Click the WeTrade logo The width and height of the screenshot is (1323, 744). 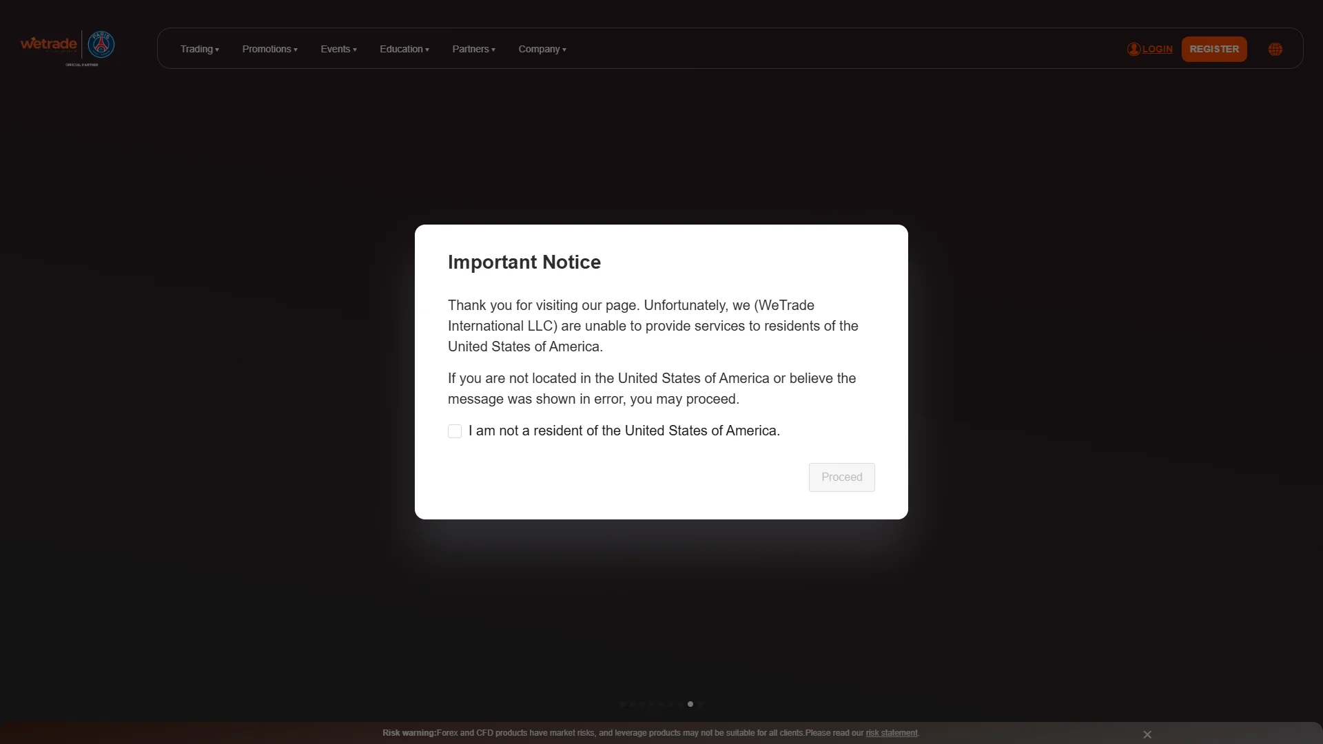click(48, 45)
